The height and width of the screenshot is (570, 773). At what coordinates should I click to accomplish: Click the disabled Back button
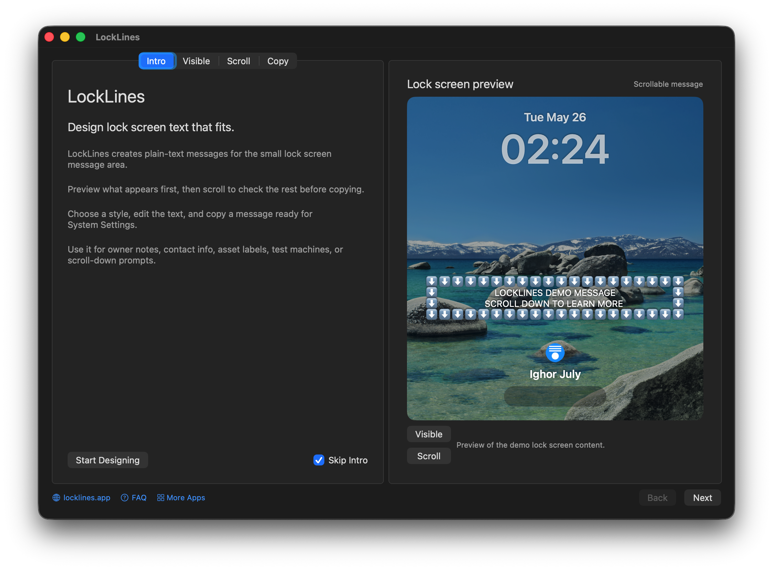pos(657,498)
